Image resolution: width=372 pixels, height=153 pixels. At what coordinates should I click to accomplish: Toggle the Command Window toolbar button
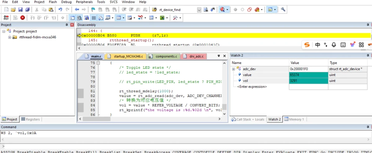[x=72, y=18]
